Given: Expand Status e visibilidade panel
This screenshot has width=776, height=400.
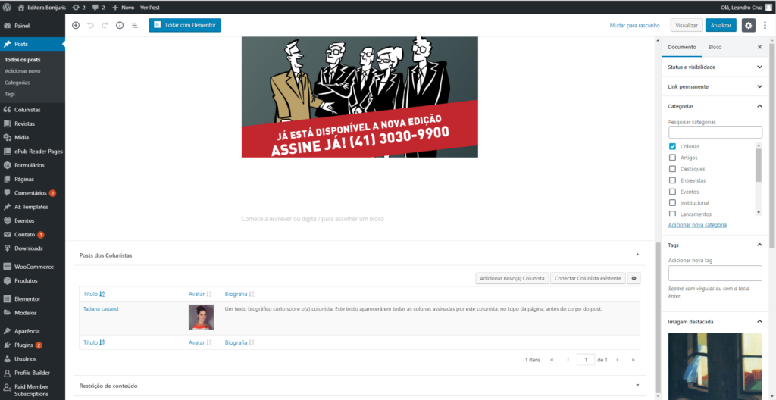Looking at the screenshot, I should pyautogui.click(x=715, y=67).
